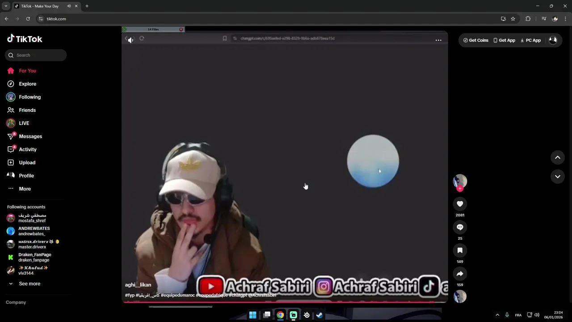The height and width of the screenshot is (322, 572).
Task: Like the video with heart icon
Action: 460,204
